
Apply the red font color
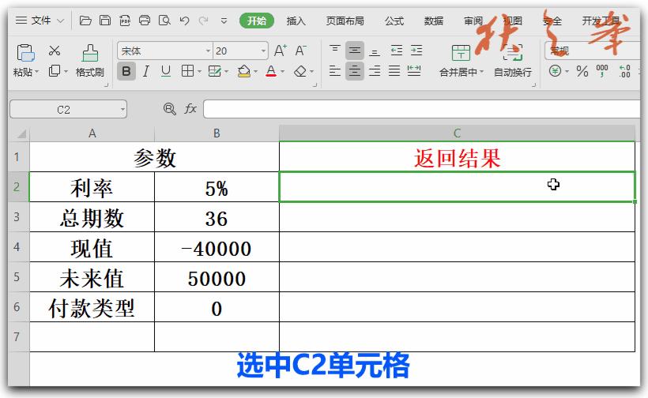pos(271,71)
